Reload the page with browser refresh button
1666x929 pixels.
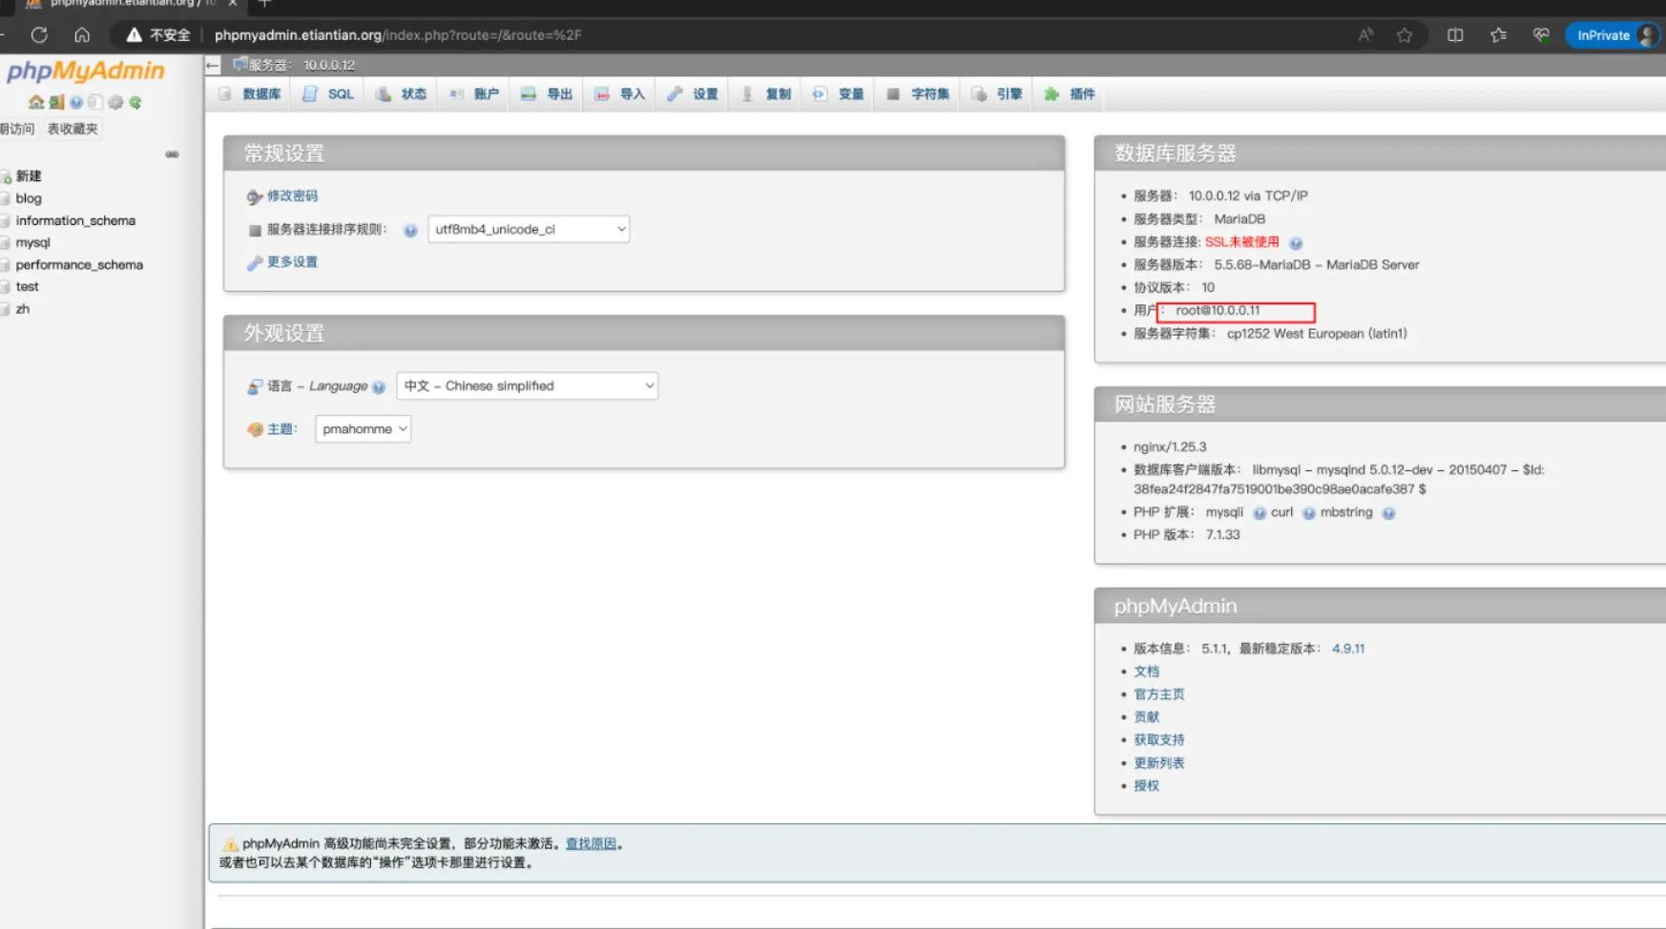[x=39, y=35]
